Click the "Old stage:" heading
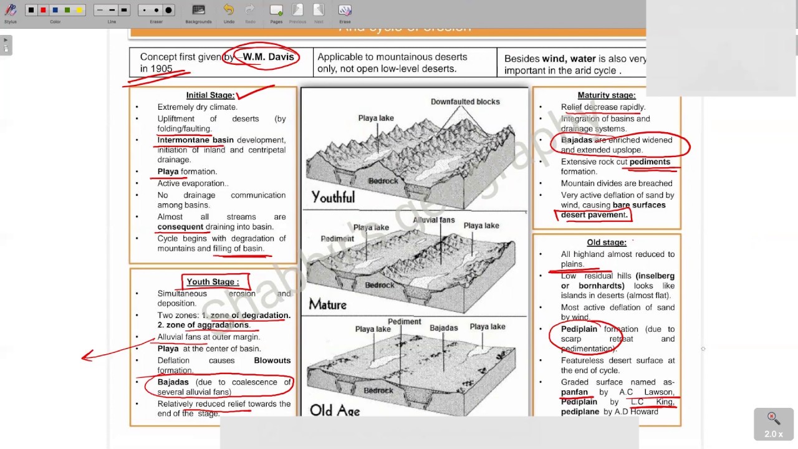 pos(607,243)
